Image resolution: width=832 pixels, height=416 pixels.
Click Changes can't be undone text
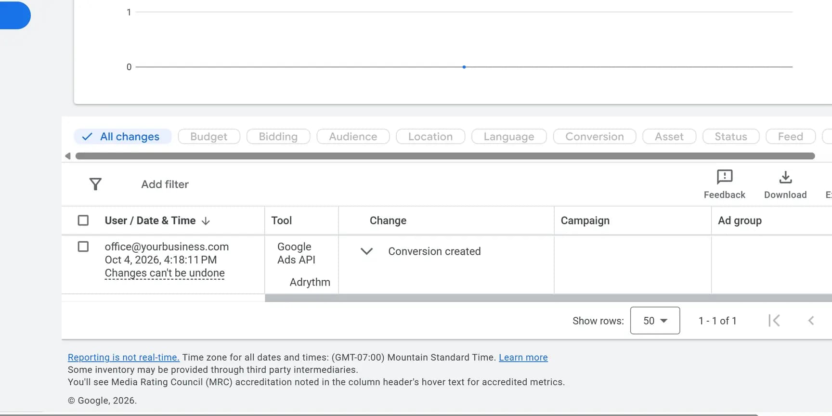click(x=165, y=273)
